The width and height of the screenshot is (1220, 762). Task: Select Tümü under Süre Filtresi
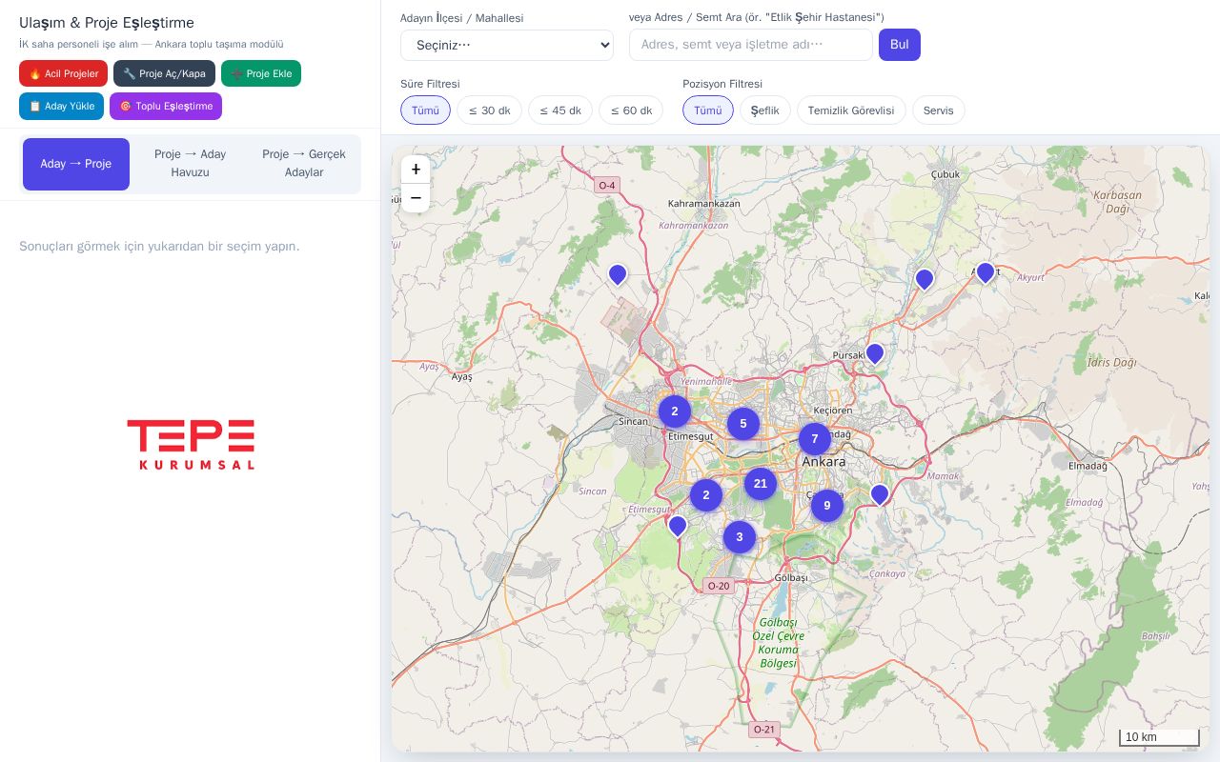coord(425,110)
